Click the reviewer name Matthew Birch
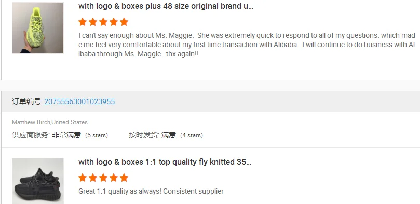Screen dimensions: 420x204 [31, 122]
